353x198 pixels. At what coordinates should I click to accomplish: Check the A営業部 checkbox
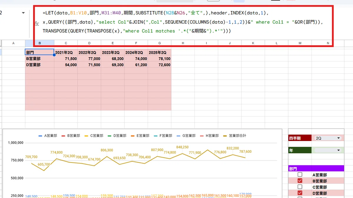coord(300,174)
